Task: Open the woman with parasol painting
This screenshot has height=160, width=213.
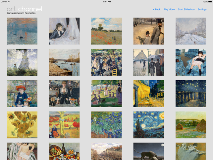Action: [x=22, y=62]
